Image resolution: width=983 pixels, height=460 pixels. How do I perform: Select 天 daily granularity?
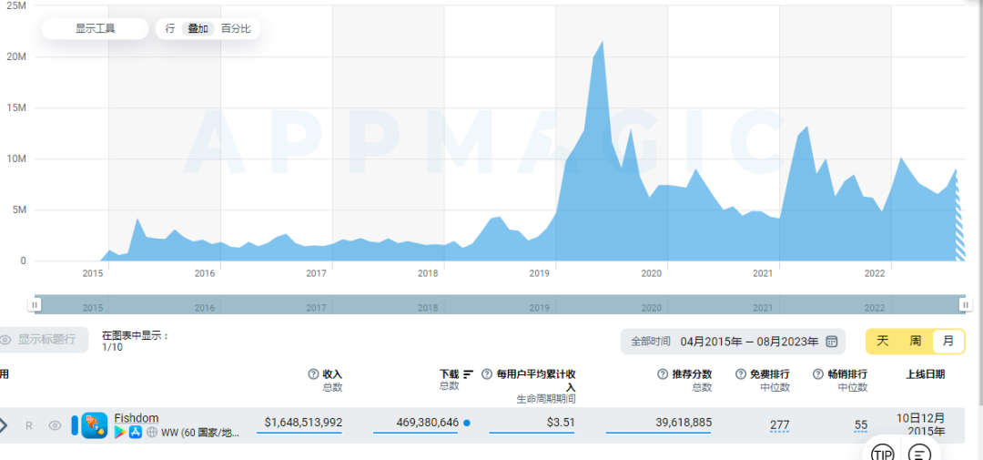(883, 342)
